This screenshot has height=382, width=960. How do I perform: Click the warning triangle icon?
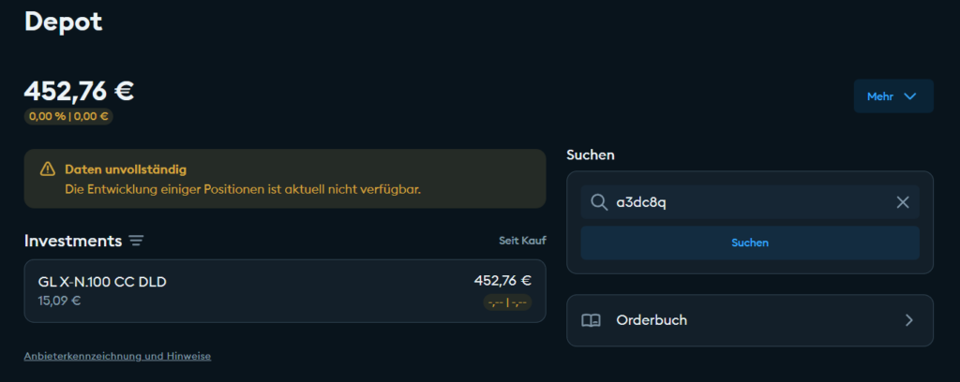click(47, 169)
